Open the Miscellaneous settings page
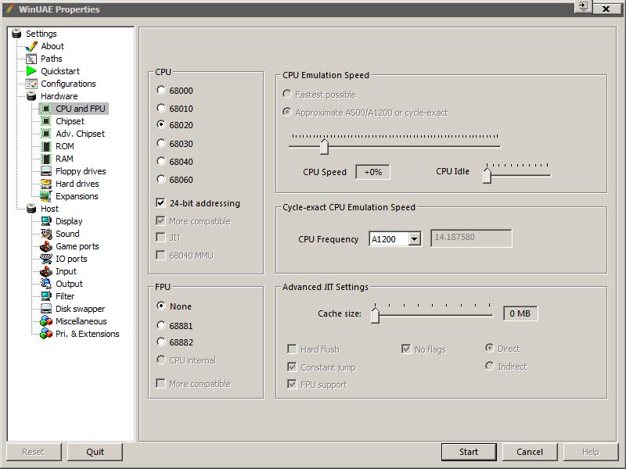Screen dimensions: 626x469 [81, 321]
